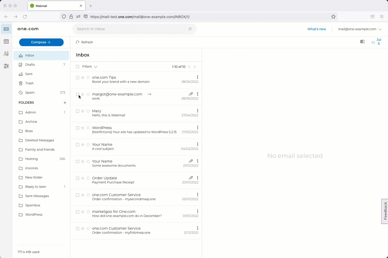
Task: Tick the checkbox for one.com Tips email
Action: (x=78, y=78)
